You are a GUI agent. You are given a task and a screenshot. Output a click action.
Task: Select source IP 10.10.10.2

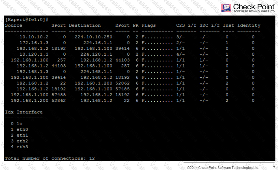34,37
